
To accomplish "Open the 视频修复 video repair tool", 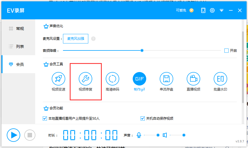I will pos(85,82).
